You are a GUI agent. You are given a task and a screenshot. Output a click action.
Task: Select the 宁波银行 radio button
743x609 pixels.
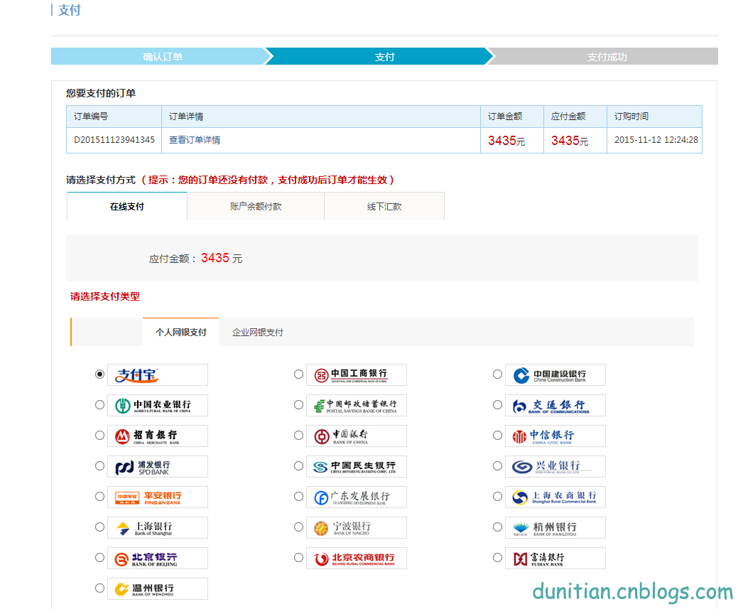click(x=298, y=527)
